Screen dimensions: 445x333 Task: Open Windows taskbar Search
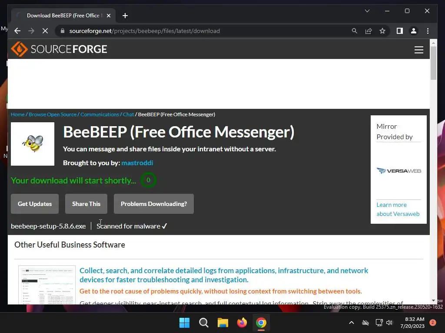click(x=203, y=323)
